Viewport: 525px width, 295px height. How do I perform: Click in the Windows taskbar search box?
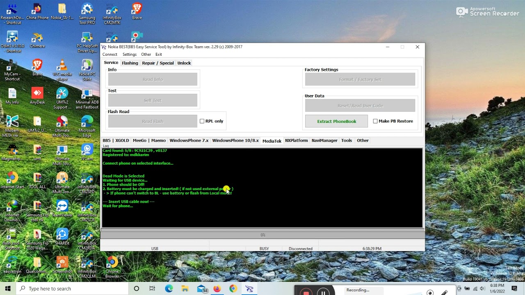73,288
